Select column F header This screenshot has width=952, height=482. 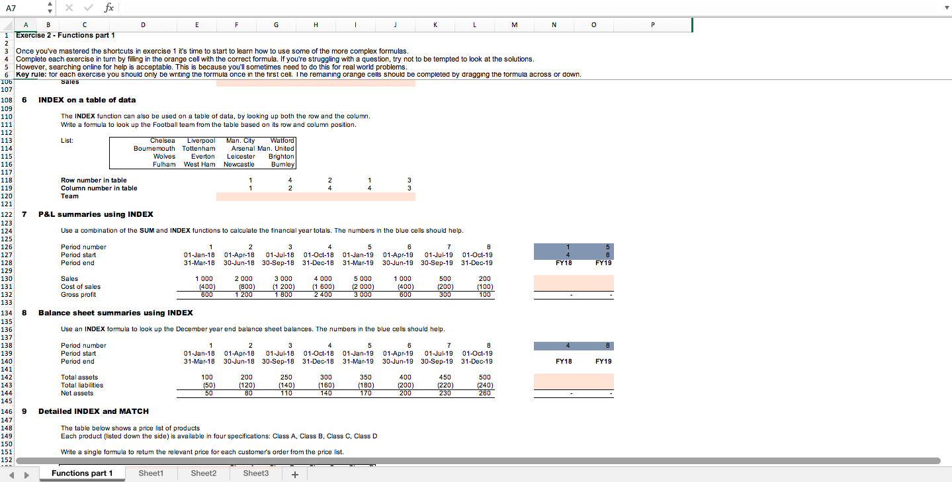(x=236, y=25)
